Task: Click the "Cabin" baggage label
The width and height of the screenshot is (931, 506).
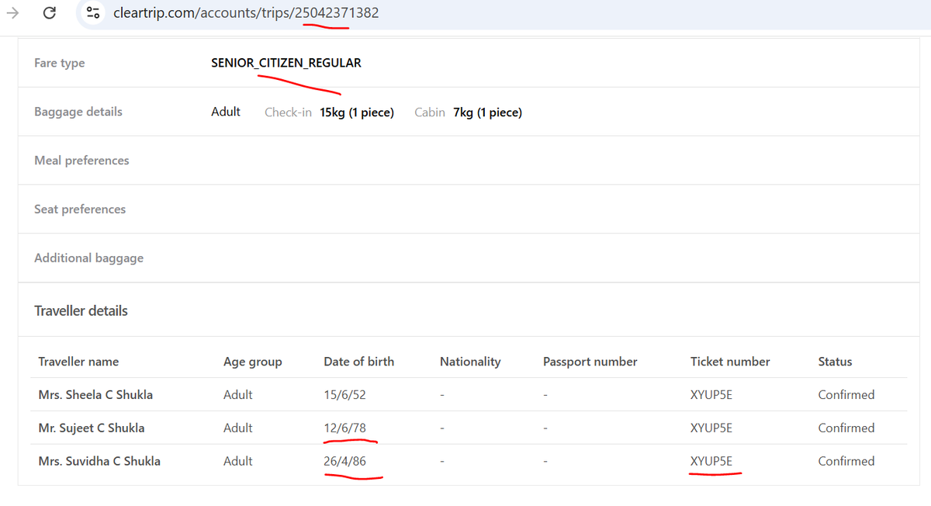Action: tap(430, 113)
